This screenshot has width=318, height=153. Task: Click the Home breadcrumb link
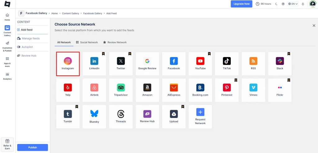tap(55, 13)
